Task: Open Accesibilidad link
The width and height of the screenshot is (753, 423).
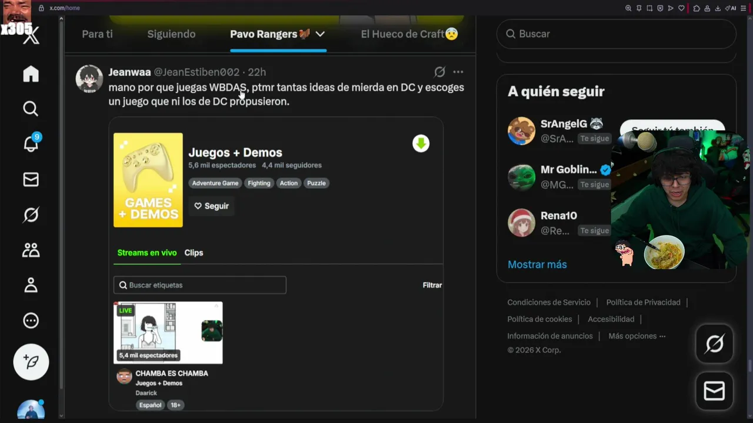Action: (611, 319)
